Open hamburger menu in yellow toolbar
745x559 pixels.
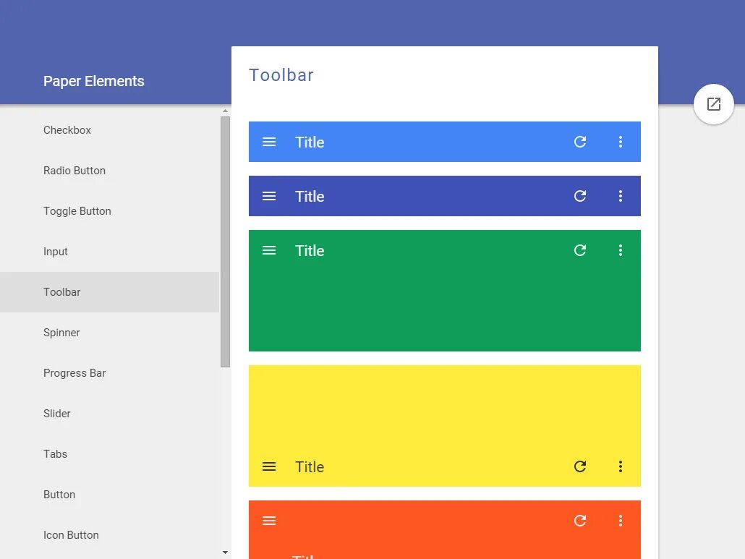[x=269, y=466]
